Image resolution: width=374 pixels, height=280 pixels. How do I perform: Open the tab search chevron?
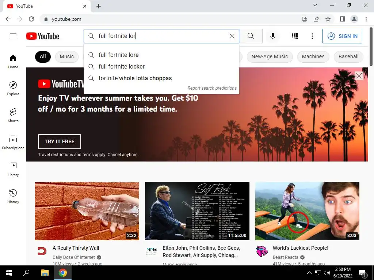point(315,5)
